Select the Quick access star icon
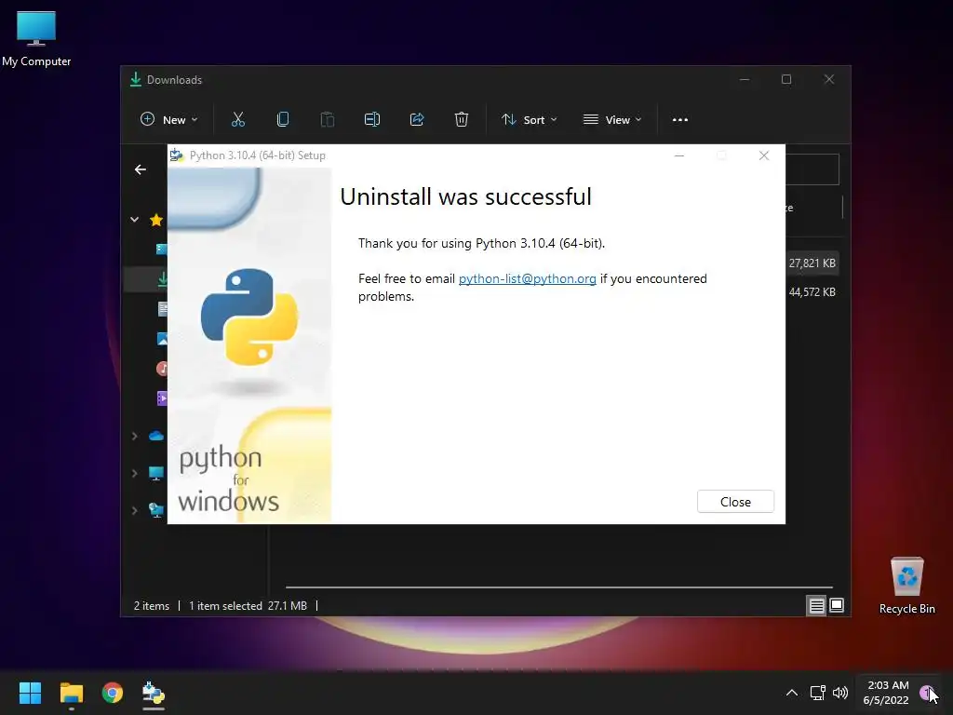This screenshot has height=715, width=953. pos(156,220)
